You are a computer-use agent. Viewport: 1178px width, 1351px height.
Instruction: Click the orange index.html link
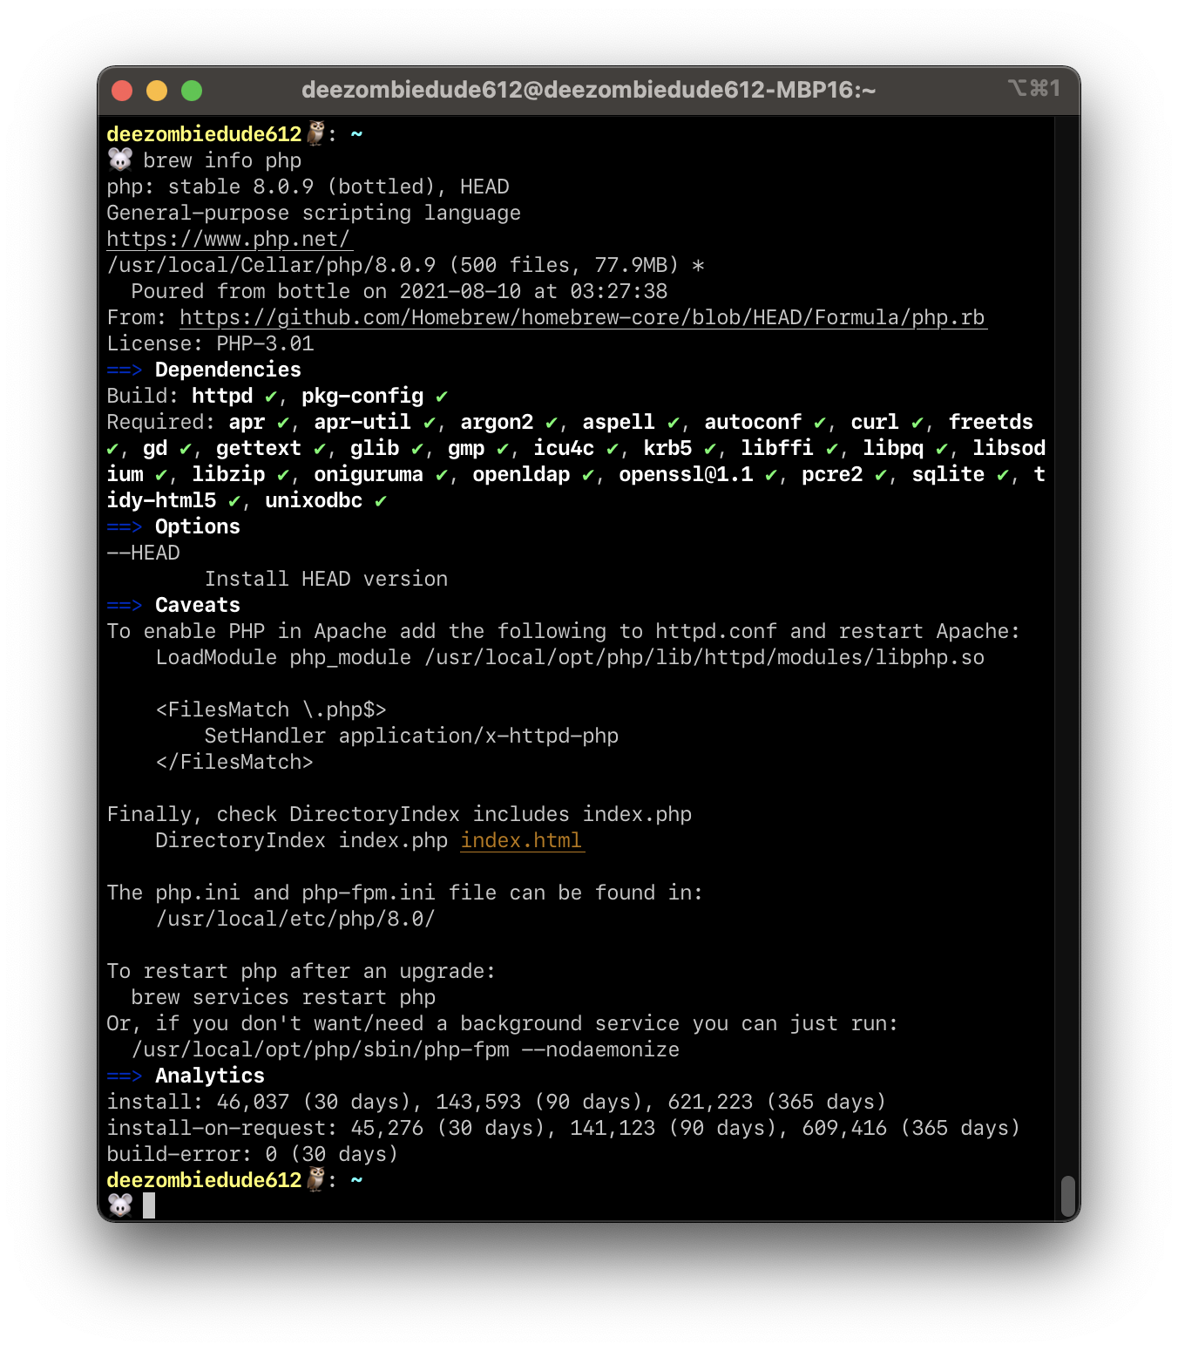(x=521, y=840)
